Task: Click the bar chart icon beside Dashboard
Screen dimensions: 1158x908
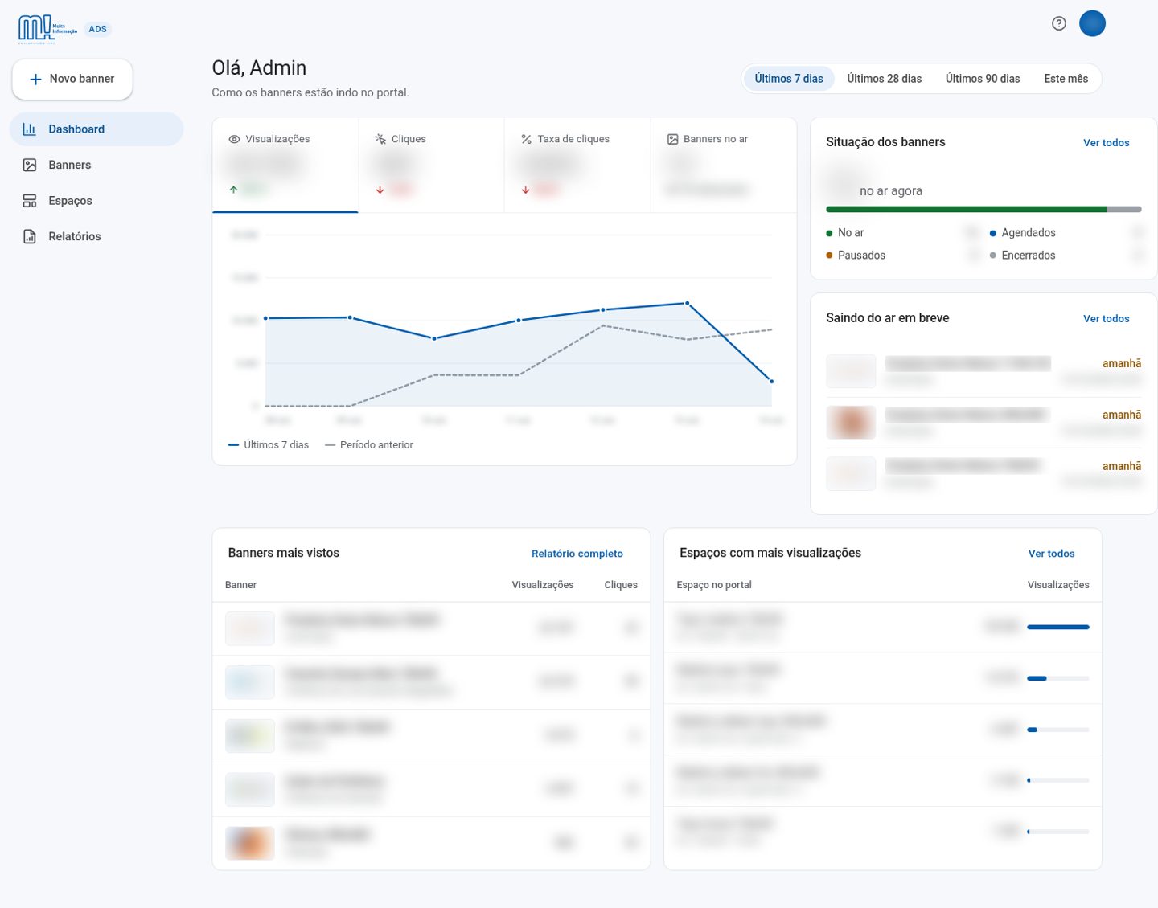Action: [30, 129]
